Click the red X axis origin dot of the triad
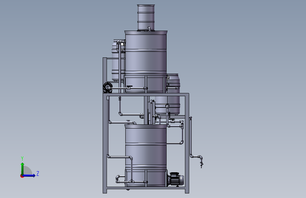 (x=22, y=176)
